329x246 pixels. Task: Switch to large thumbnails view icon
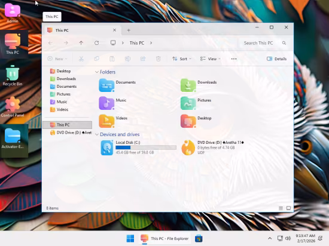(x=288, y=208)
